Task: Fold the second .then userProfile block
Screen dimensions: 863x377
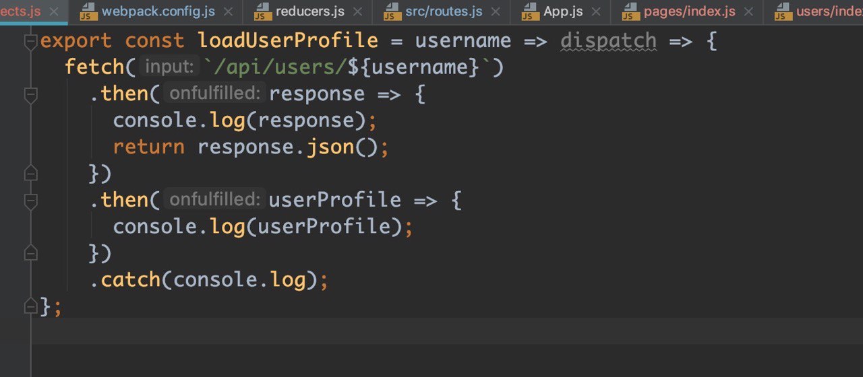Action: (x=30, y=202)
